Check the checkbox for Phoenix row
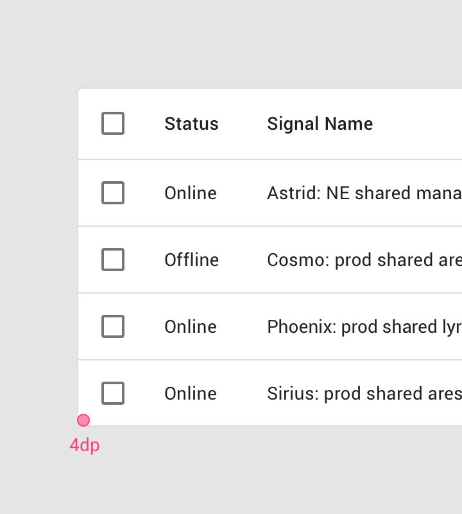Viewport: 462px width, 514px height. coord(112,326)
